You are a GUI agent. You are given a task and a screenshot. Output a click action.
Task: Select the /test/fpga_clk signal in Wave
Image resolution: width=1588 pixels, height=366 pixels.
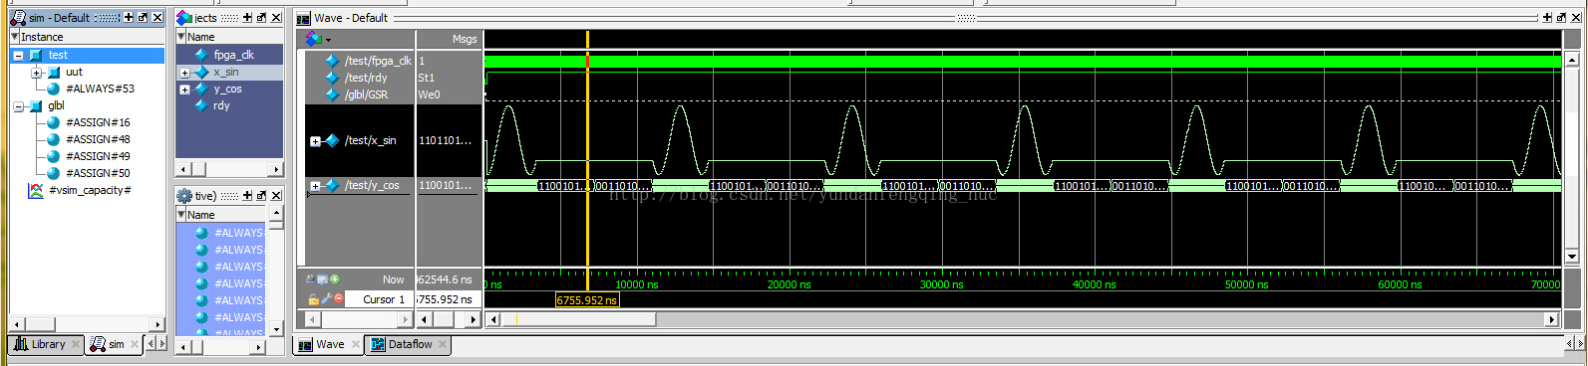377,61
